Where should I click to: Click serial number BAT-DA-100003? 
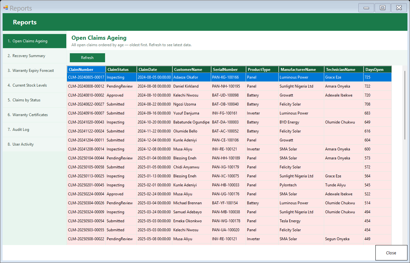(228, 122)
